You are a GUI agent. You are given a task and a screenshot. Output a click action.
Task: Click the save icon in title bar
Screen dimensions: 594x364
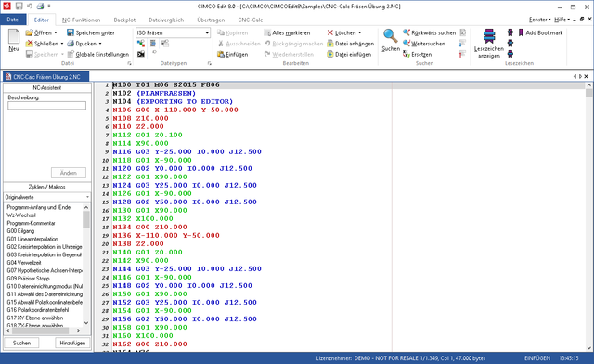click(19, 6)
